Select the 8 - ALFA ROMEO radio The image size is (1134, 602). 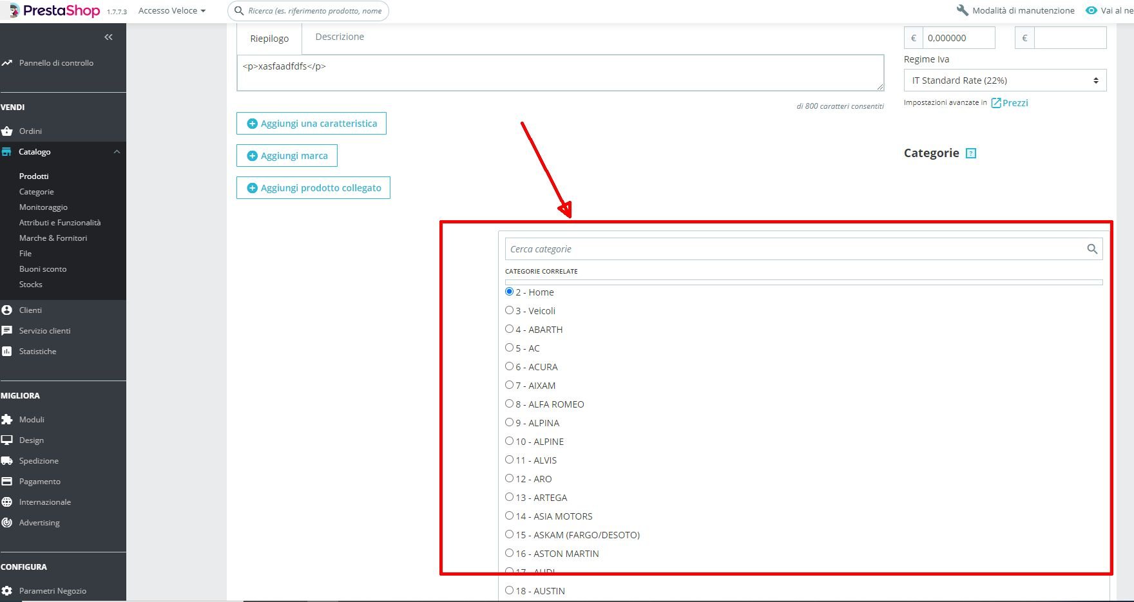pyautogui.click(x=510, y=404)
